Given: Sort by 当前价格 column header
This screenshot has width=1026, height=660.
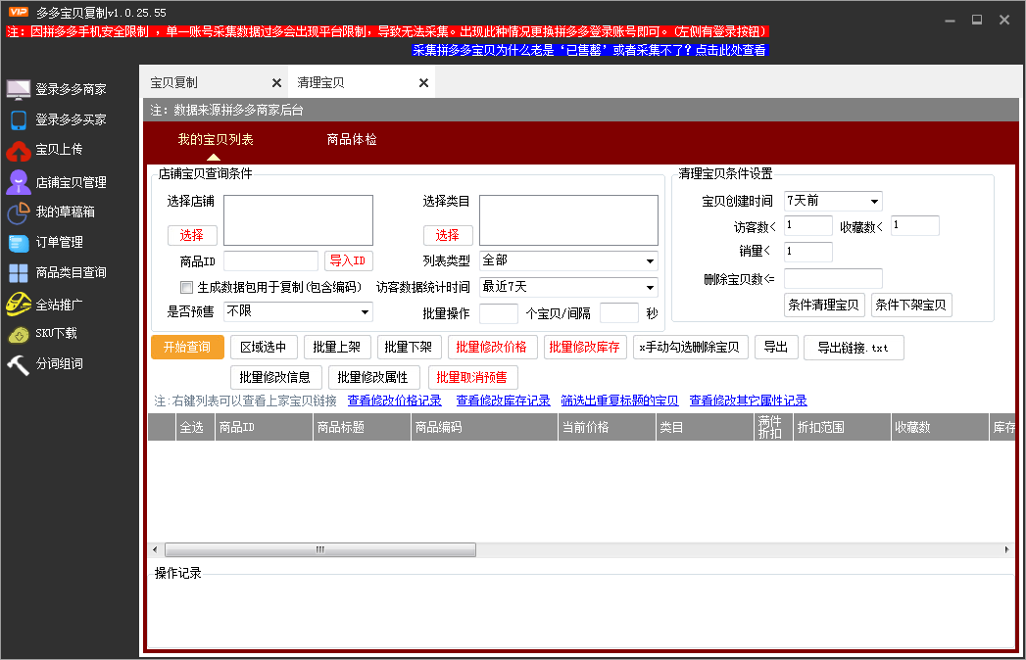Looking at the screenshot, I should (607, 427).
